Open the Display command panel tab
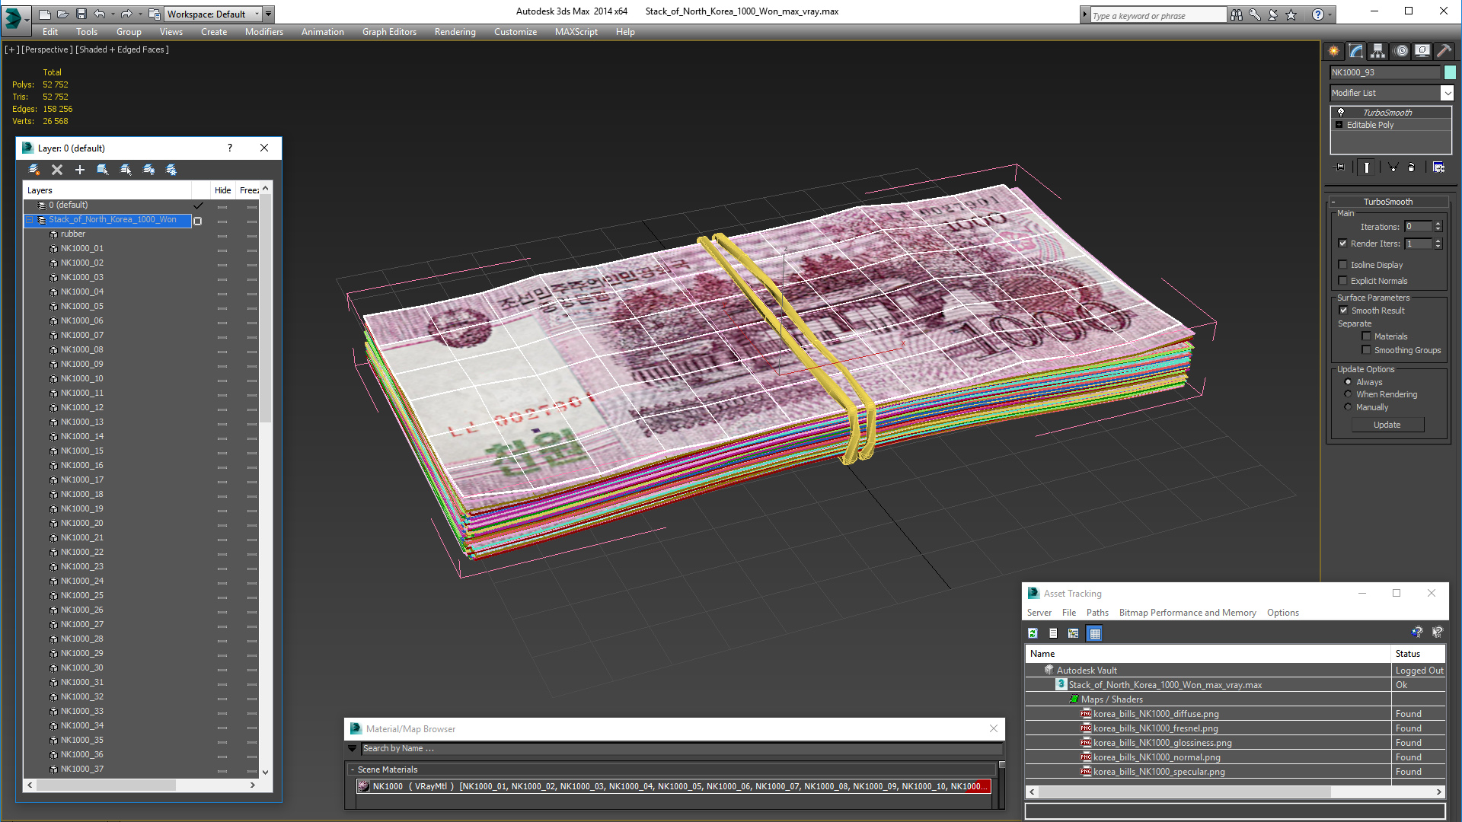Image resolution: width=1462 pixels, height=822 pixels. [1422, 51]
